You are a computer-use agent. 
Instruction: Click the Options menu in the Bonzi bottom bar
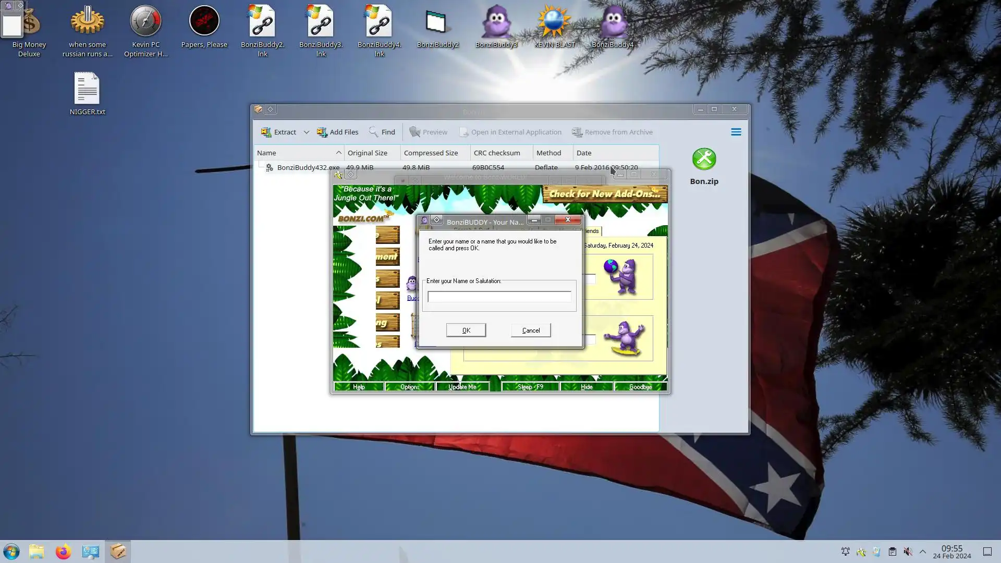pos(410,387)
